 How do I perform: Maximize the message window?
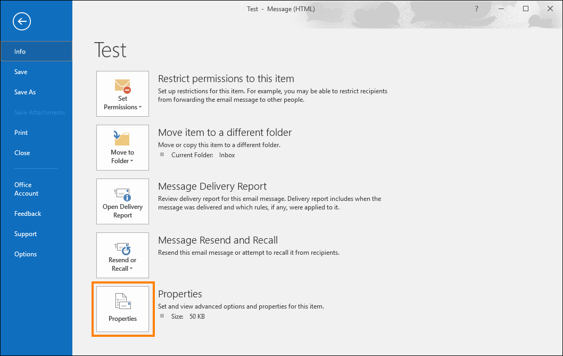[526, 9]
